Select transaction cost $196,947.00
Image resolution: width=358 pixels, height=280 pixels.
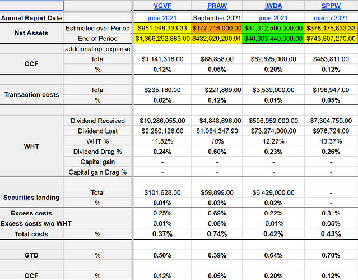[331, 90]
